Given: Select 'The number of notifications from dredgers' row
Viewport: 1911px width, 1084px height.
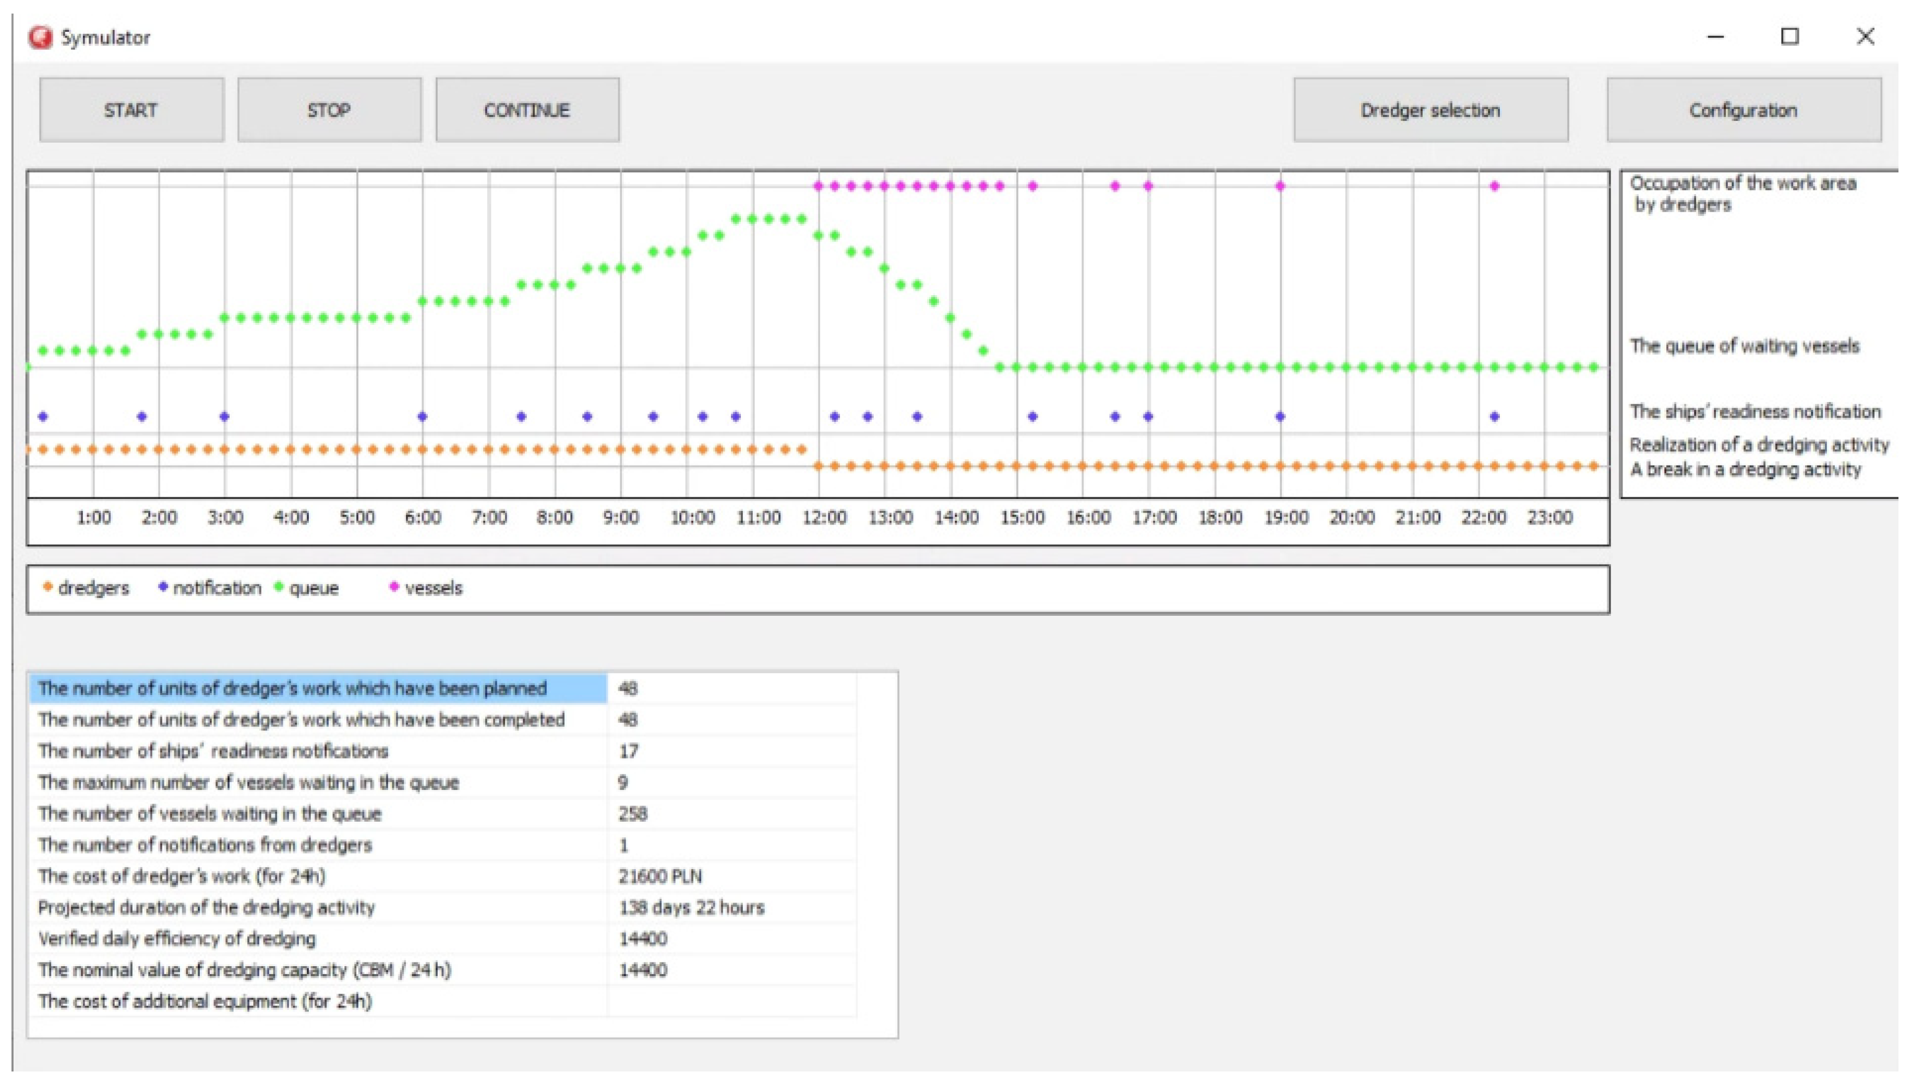Looking at the screenshot, I should pos(442,845).
